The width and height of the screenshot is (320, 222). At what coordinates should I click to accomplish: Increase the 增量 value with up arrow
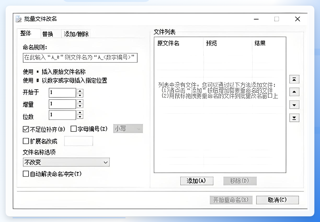tap(80, 102)
